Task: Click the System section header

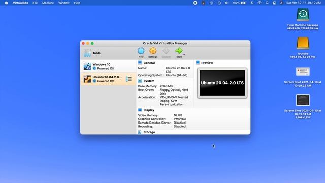Action: 149,81
